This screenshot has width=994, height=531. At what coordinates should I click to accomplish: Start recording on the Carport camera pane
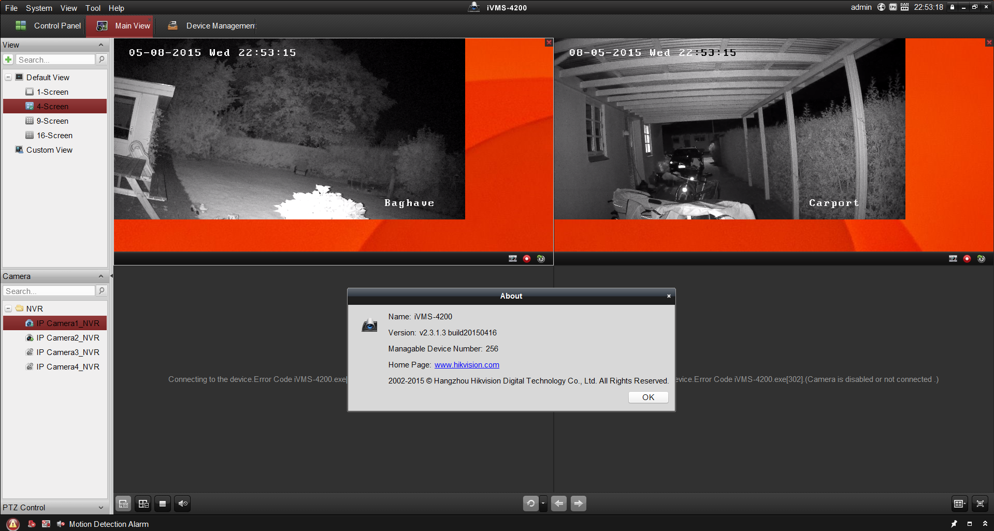point(967,259)
